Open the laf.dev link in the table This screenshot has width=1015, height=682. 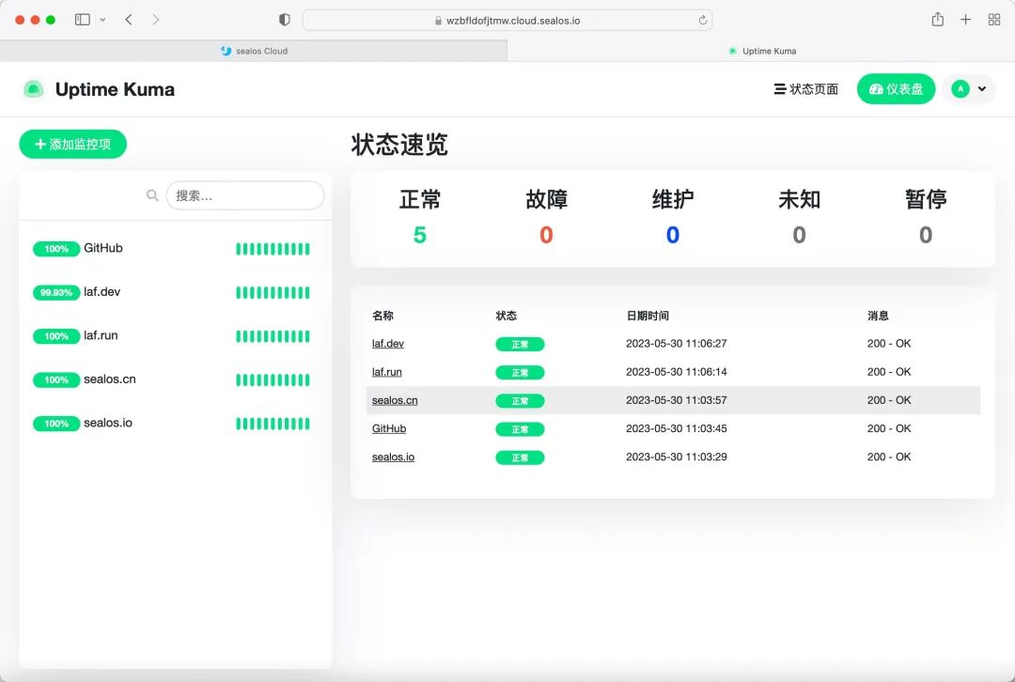[388, 344]
